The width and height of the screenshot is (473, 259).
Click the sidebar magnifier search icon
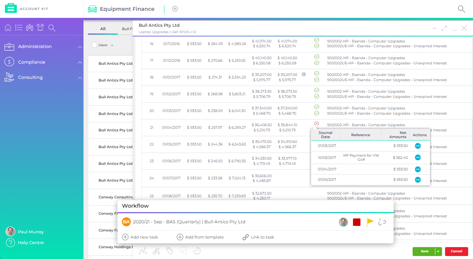(x=52, y=28)
